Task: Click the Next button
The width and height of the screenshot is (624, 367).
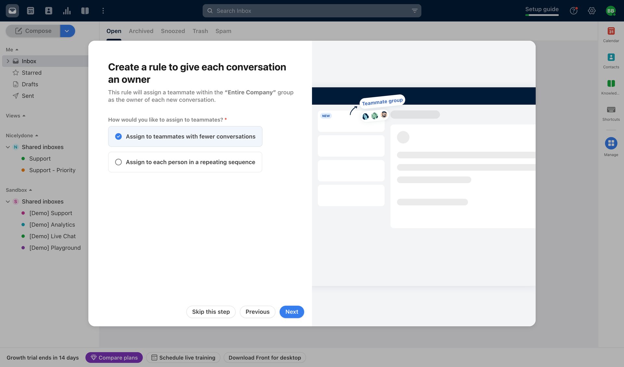Action: (x=292, y=312)
